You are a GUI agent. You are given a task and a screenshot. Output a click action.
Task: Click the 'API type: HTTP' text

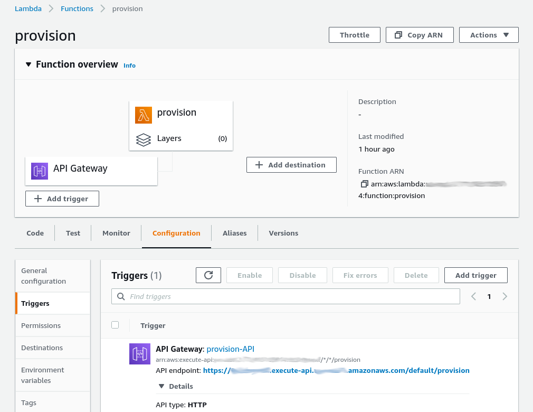(181, 405)
